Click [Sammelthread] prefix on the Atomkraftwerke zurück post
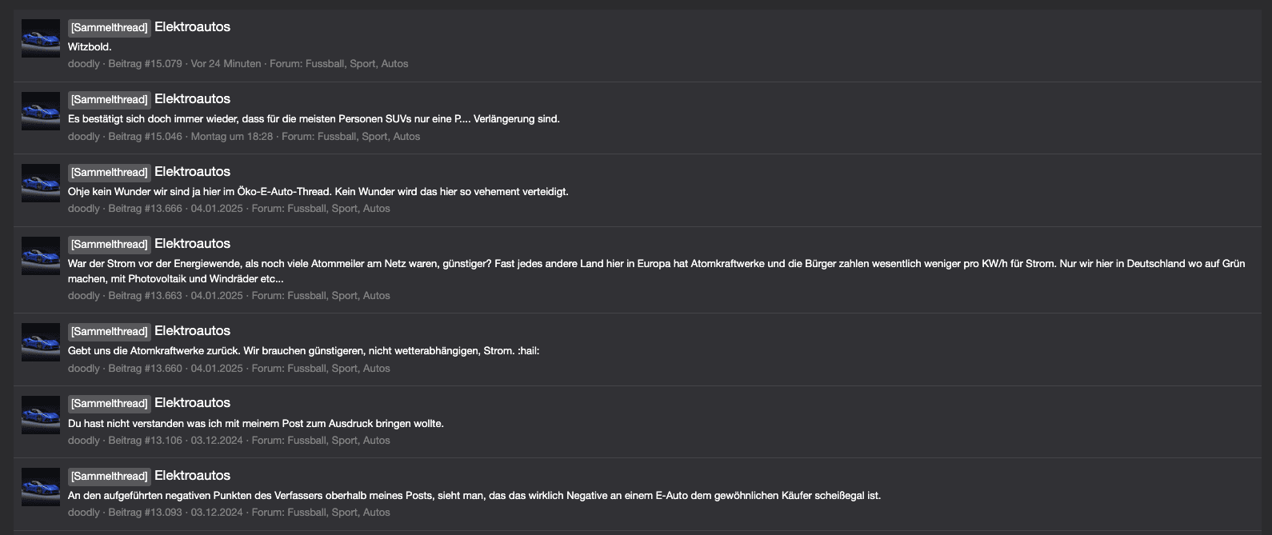 [x=110, y=332]
